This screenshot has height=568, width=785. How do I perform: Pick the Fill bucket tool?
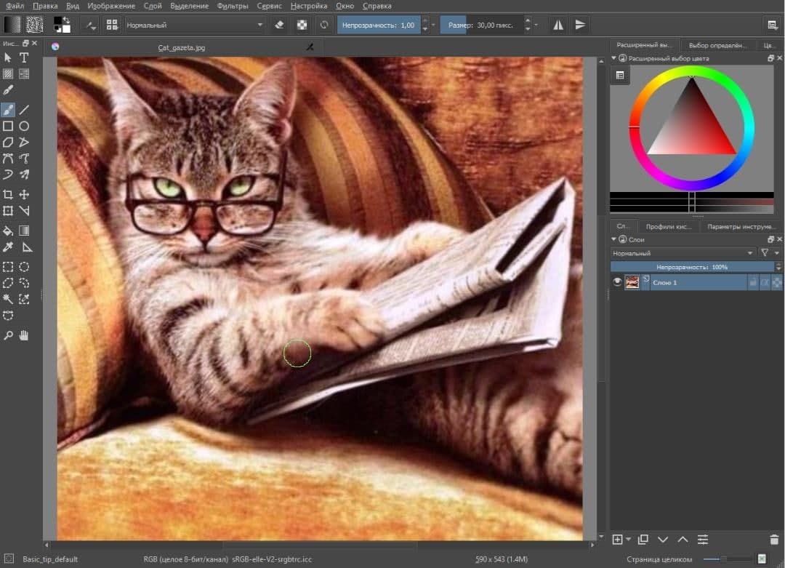click(8, 231)
